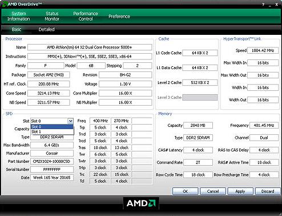This screenshot has height=216, width=282.
Task: Choose Slot 0 in the dropdown list
Action: (52, 127)
